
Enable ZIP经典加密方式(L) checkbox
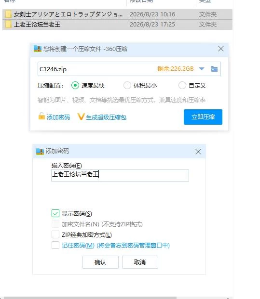(55, 234)
